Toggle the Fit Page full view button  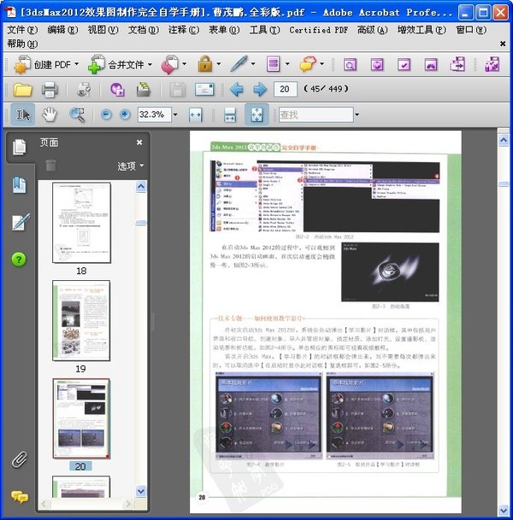(x=255, y=114)
